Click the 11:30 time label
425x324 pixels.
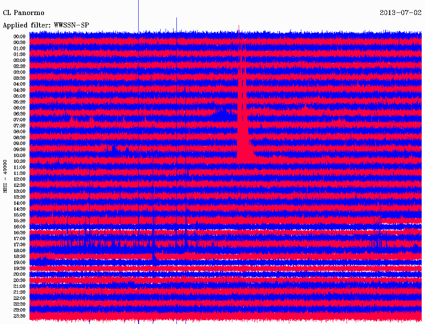[x=19, y=173]
